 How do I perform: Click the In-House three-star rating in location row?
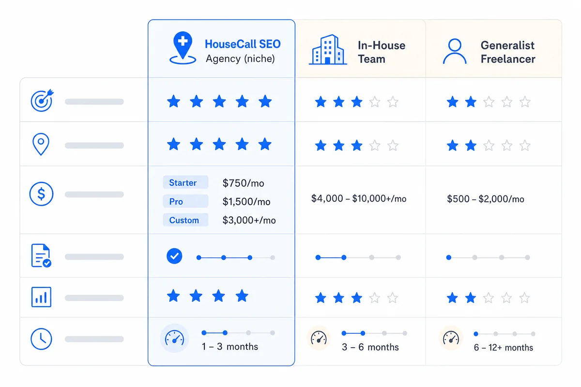click(356, 145)
